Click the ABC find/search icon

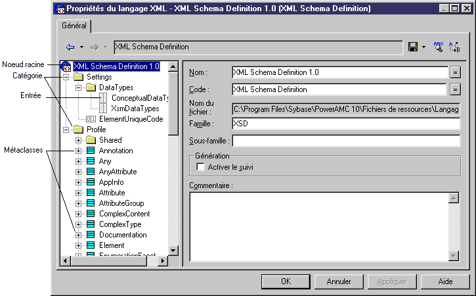click(x=438, y=47)
